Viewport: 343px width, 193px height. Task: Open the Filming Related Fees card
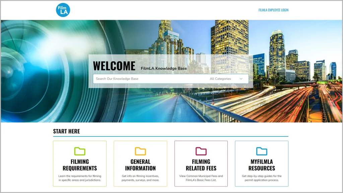click(x=201, y=164)
